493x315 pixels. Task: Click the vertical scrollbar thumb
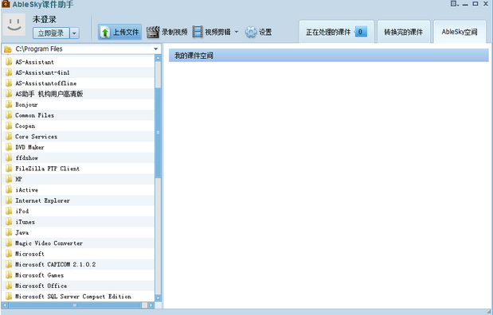point(158,133)
